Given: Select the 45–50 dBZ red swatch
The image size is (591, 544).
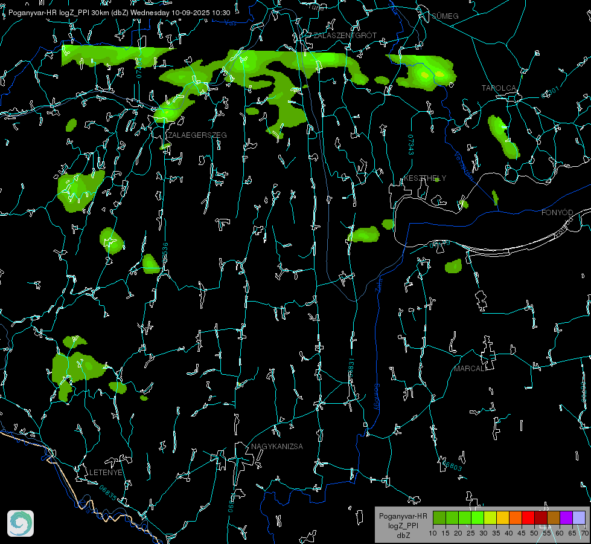Looking at the screenshot, I should [x=528, y=517].
